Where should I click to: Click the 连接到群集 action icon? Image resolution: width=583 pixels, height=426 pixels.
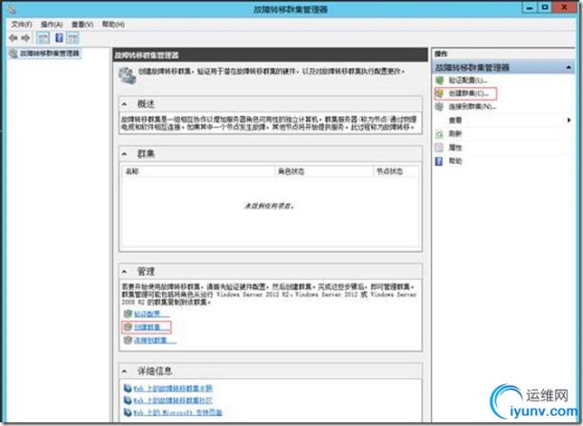[x=439, y=107]
